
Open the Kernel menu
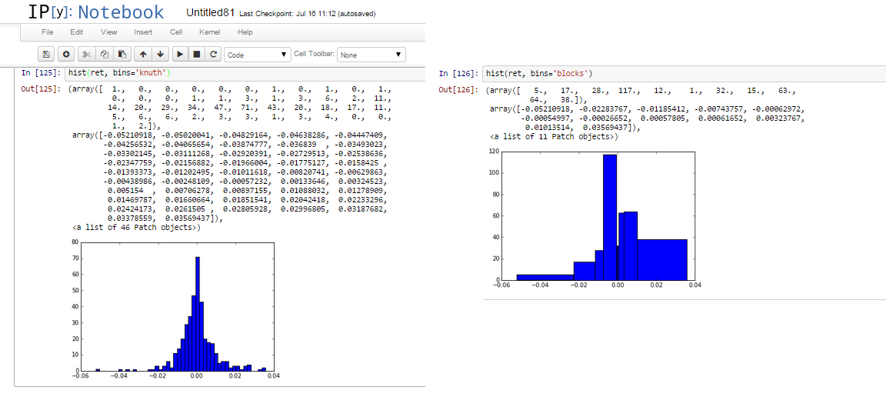click(210, 32)
